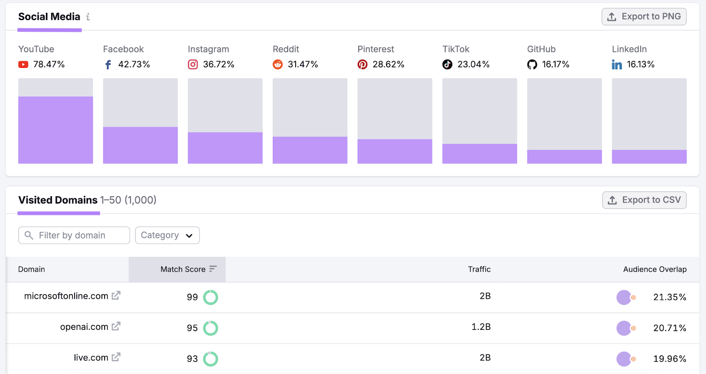
Task: Click the Social Media info icon
Action: (88, 17)
